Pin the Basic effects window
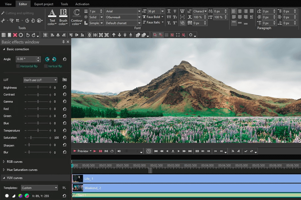The height and width of the screenshot is (200, 301). [63, 42]
